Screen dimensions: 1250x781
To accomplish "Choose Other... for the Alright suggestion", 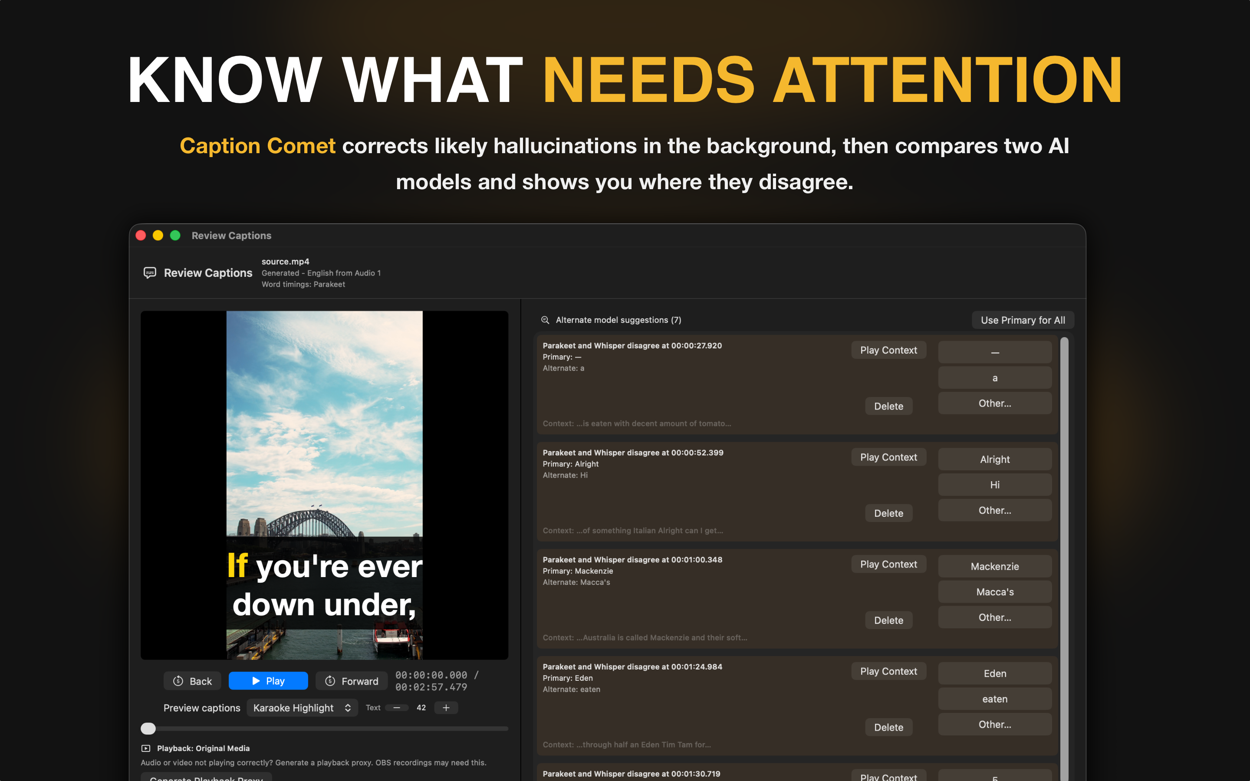I will [x=995, y=510].
